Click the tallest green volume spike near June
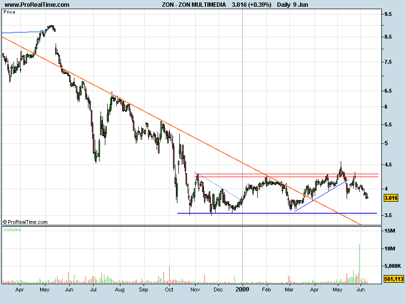406x304 pixels. [360, 263]
